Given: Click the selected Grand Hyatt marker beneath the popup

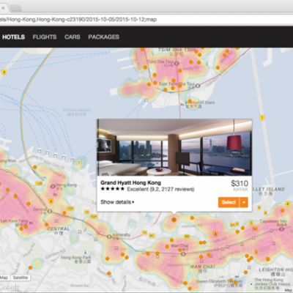Looking at the screenshot, I should click(174, 220).
